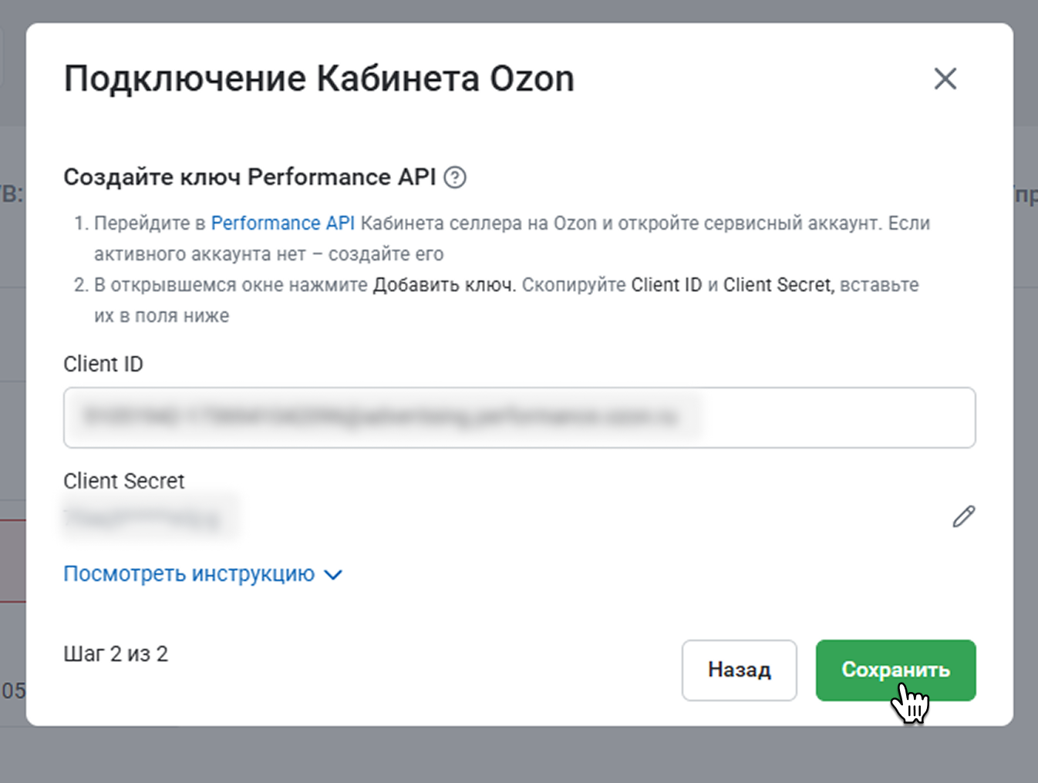Close the Ozon connection dialog
This screenshot has width=1038, height=783.
(x=945, y=79)
